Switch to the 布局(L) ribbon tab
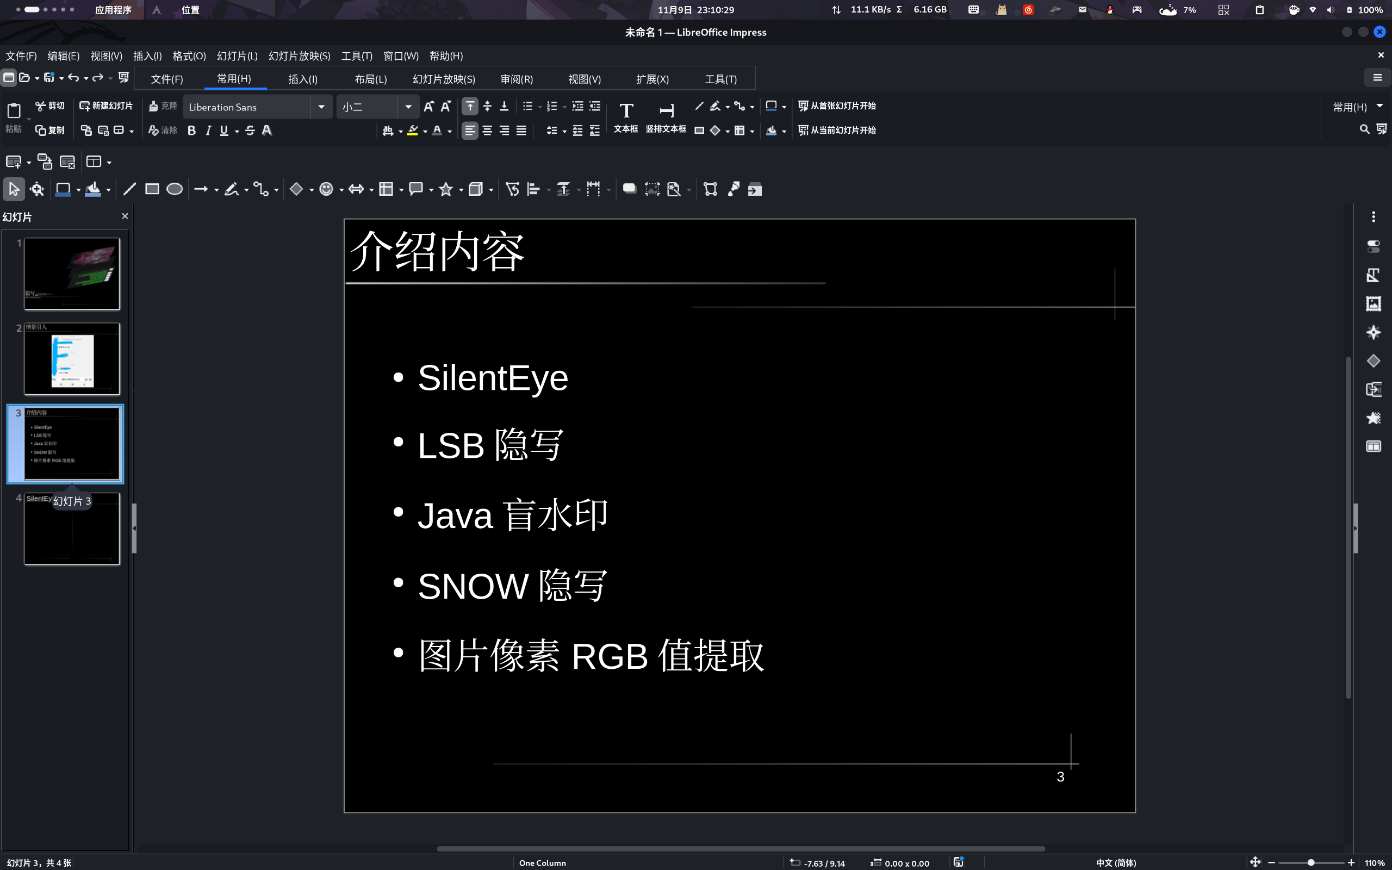The image size is (1392, 870). tap(370, 79)
